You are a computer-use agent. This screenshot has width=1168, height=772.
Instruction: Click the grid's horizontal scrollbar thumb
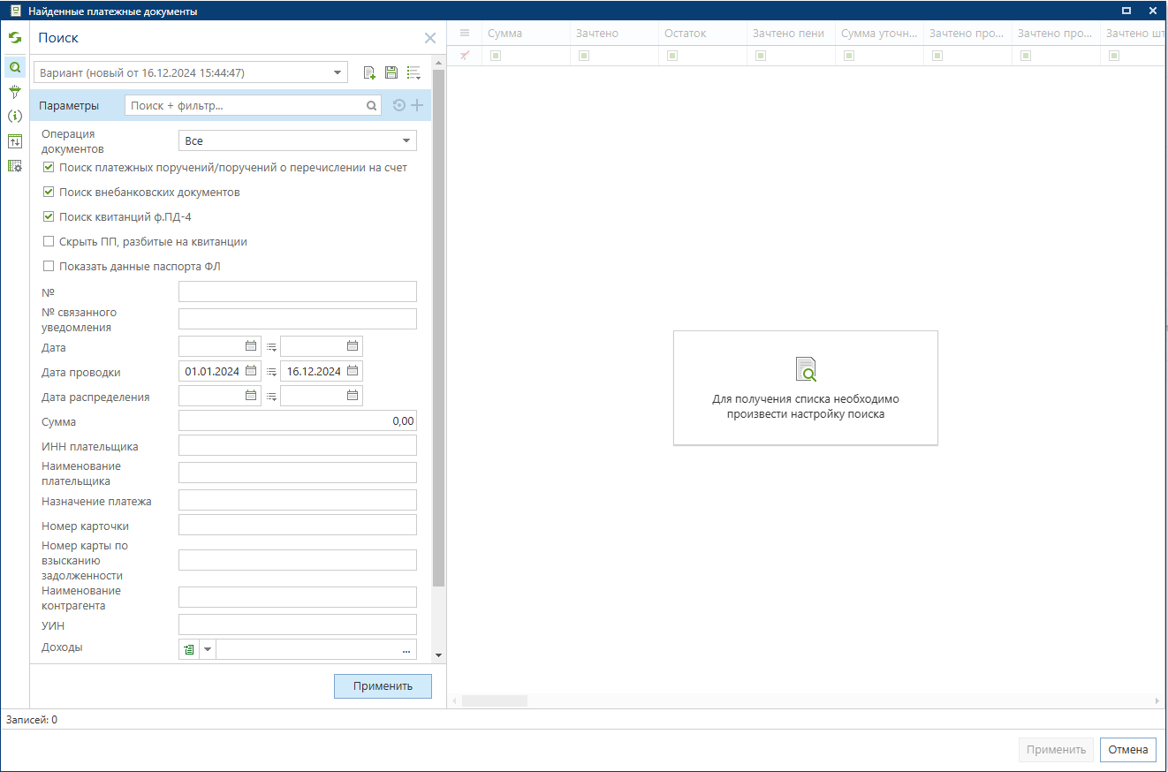[x=495, y=700]
